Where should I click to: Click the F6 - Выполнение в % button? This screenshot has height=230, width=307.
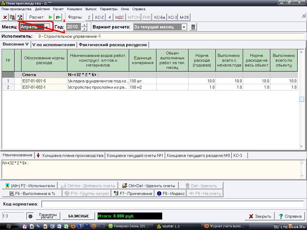[x=32, y=193]
